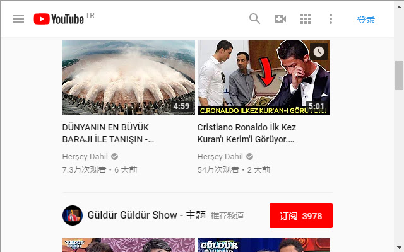Viewport: 404px width, 252px height.
Task: Click the scrollbar down arrow
Action: coord(399,248)
